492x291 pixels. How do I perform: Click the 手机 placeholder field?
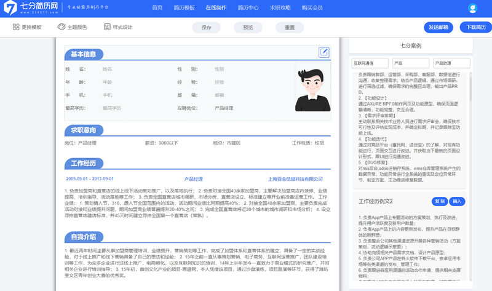[x=107, y=95]
